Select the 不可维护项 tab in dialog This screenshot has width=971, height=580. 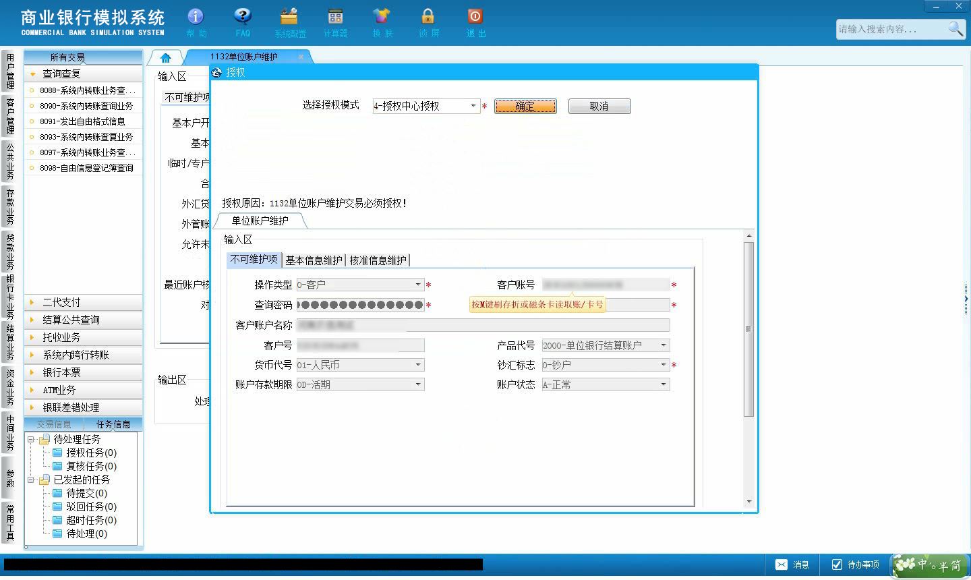point(254,260)
